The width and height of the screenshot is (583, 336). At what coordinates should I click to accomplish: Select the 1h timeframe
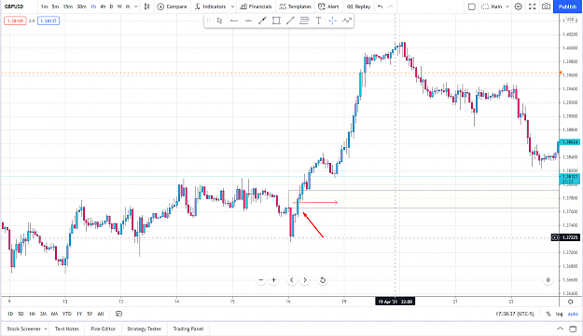pos(93,7)
